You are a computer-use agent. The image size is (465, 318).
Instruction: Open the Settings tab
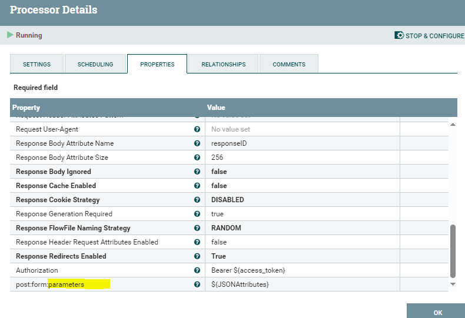(36, 64)
